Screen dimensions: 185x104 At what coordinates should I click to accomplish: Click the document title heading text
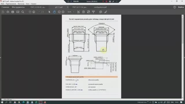[91, 19]
